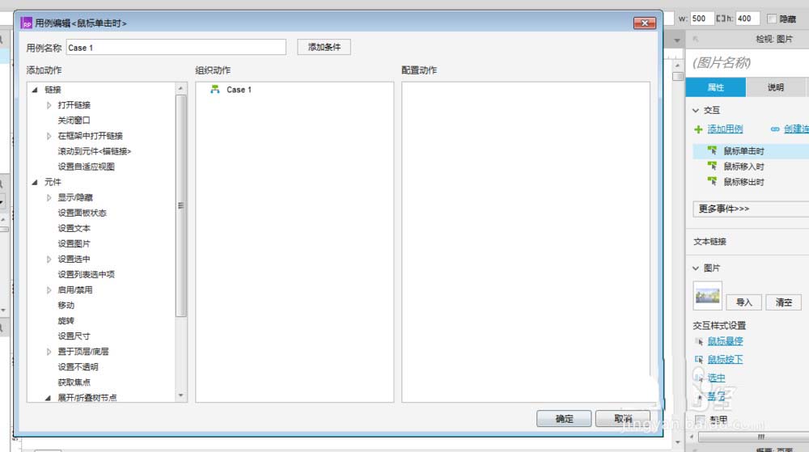Select the 获取焦点 action
809x452 pixels.
(x=74, y=382)
